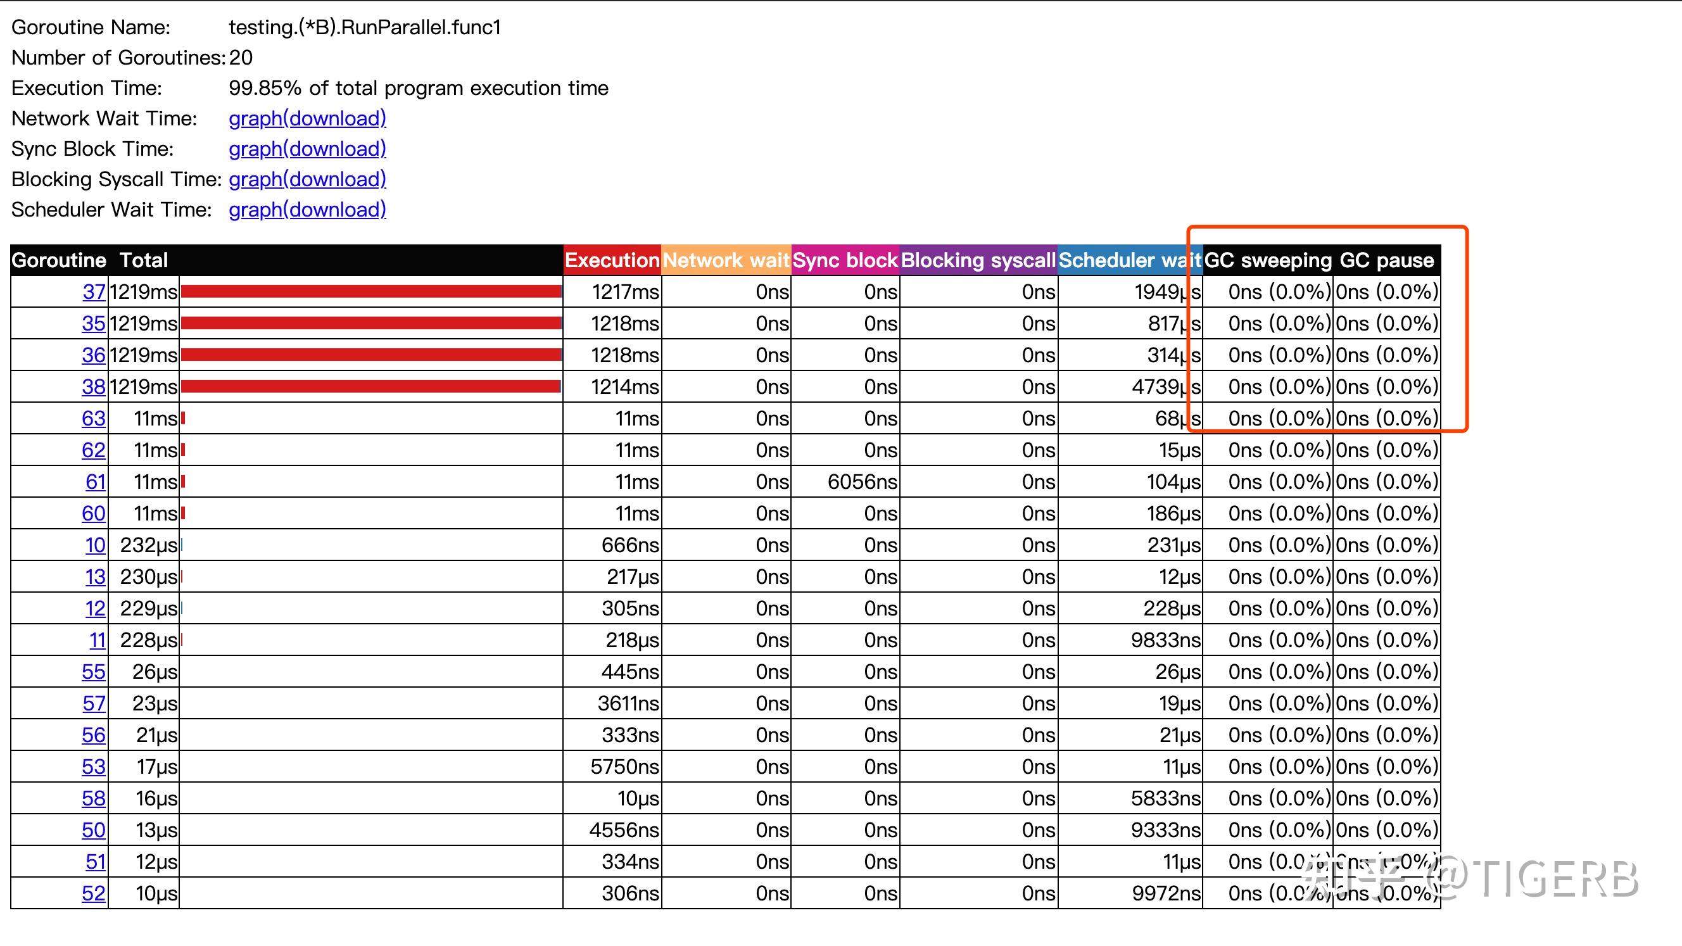Select goroutine 12 link
The width and height of the screenshot is (1682, 946).
[96, 609]
